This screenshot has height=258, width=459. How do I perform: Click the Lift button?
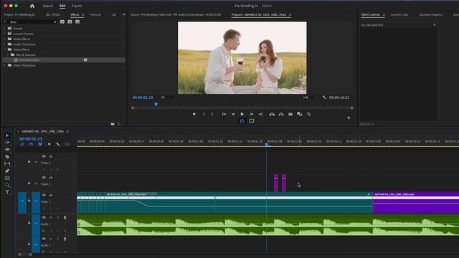(272, 114)
